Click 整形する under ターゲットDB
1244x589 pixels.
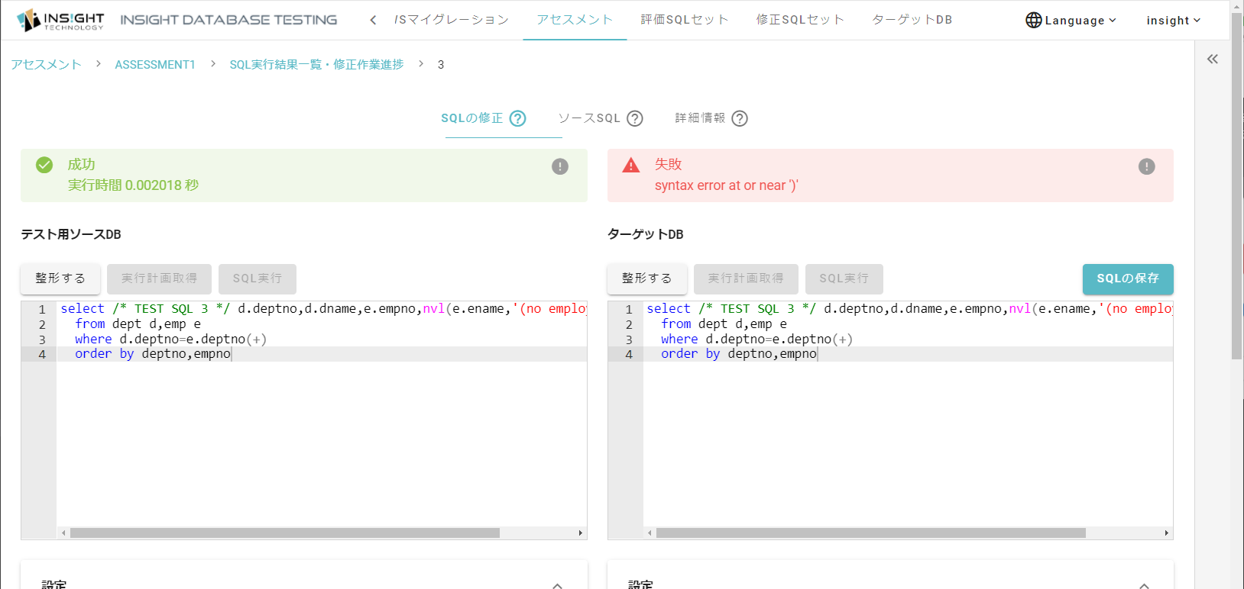[647, 278]
